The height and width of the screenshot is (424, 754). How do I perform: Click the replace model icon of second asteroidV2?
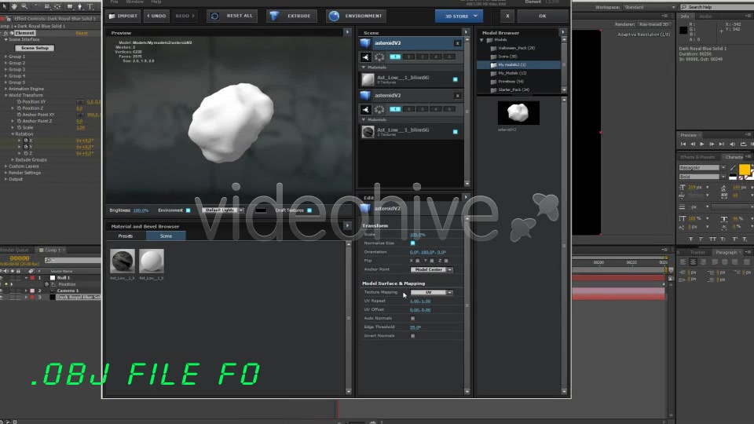(366, 110)
